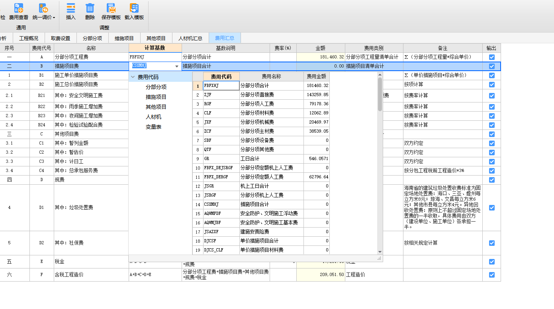Open the CSXMHJ calculation base dropdown arrow

pyautogui.click(x=177, y=66)
